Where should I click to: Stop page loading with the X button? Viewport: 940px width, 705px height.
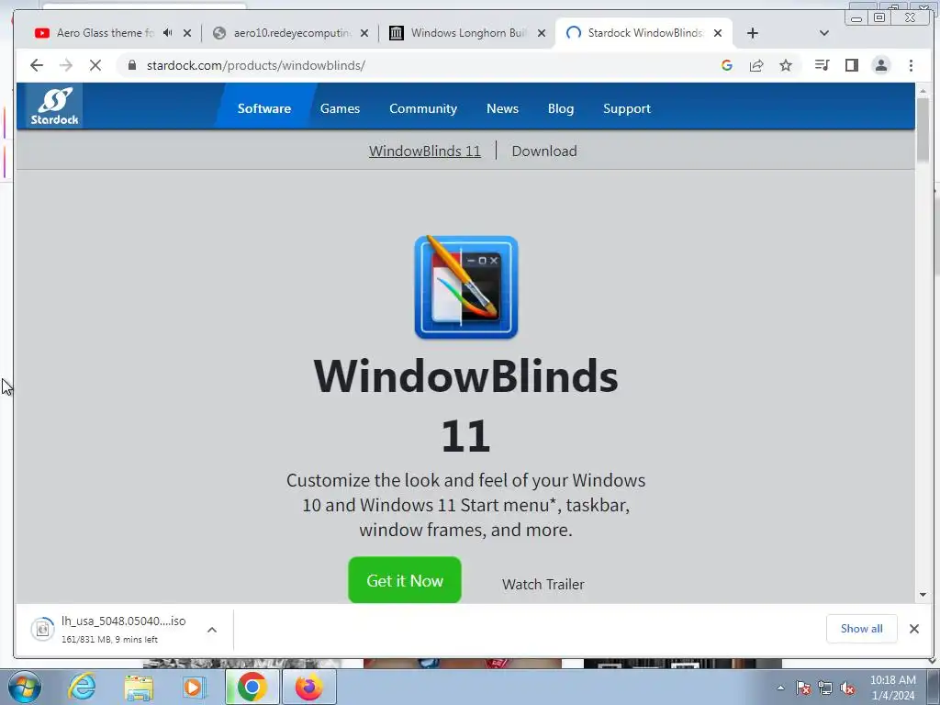coord(95,65)
